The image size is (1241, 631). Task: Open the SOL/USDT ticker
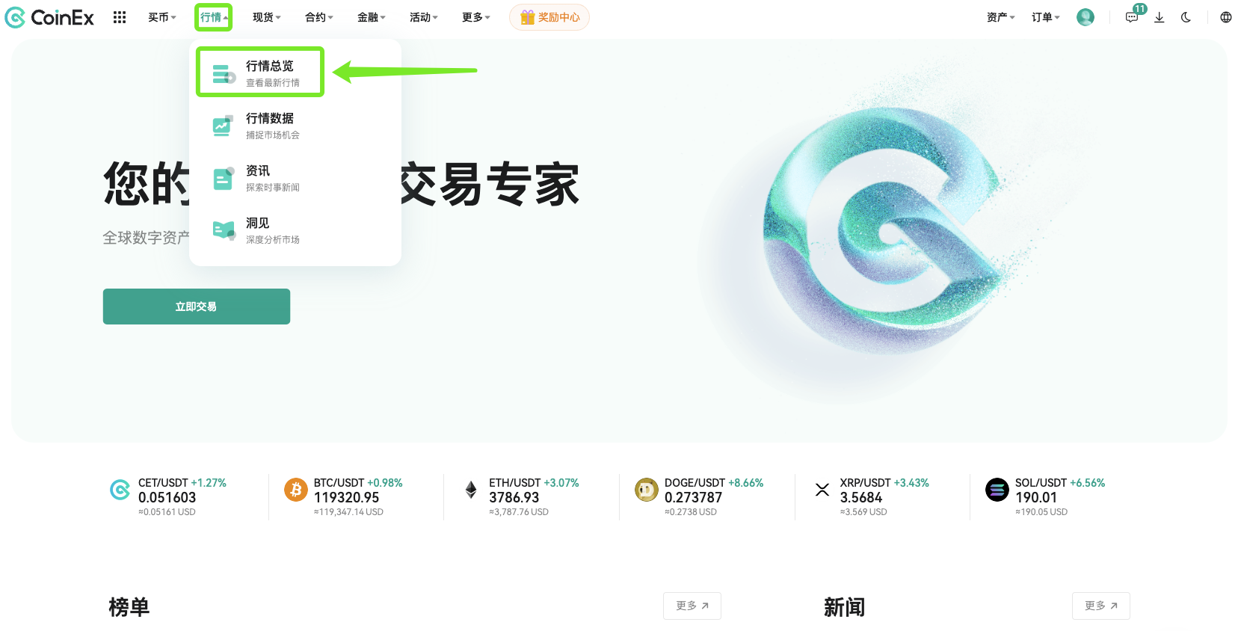click(x=1046, y=497)
